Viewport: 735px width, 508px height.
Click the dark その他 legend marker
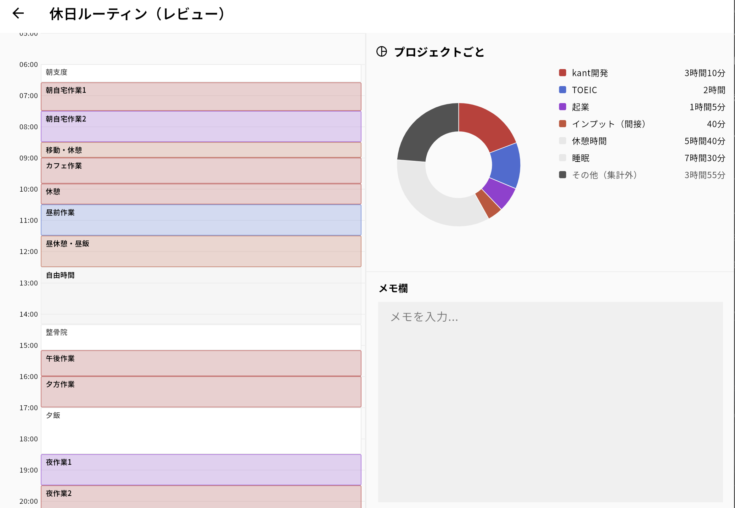click(563, 175)
